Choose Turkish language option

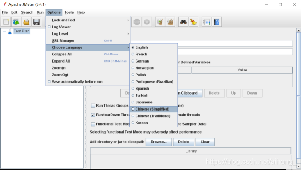pyautogui.click(x=153, y=95)
